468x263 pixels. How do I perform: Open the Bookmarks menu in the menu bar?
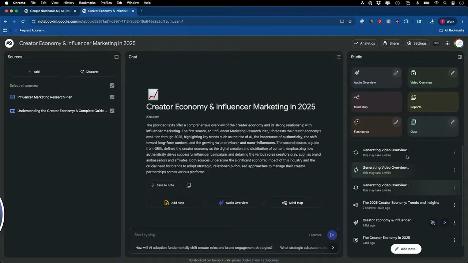(87, 3)
